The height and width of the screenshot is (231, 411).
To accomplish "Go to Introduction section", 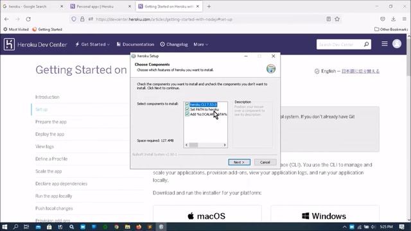I will tap(48, 97).
